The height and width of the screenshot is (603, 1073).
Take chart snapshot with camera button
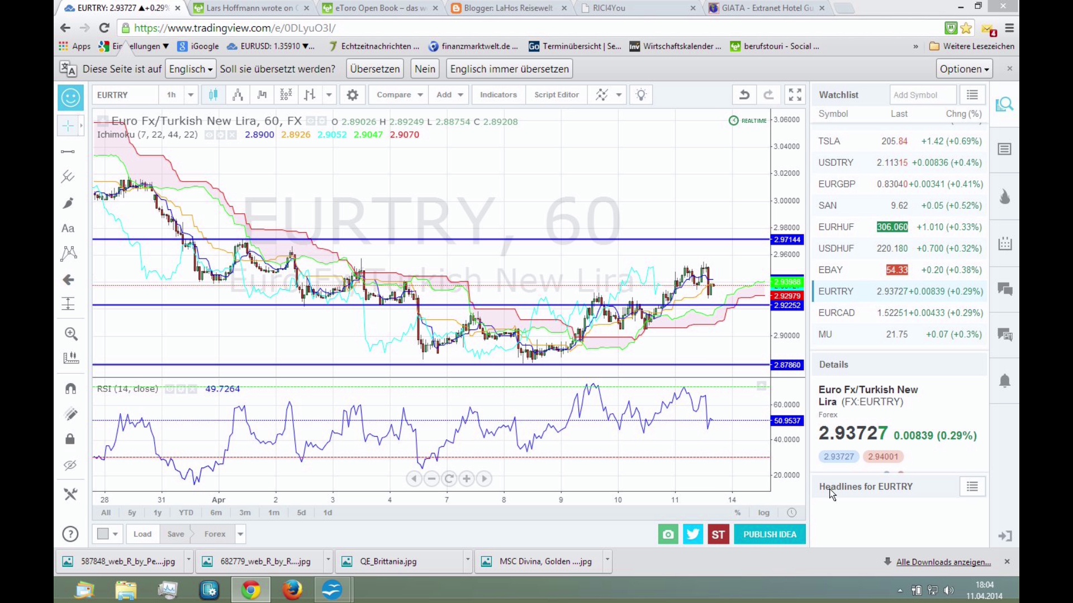668,534
